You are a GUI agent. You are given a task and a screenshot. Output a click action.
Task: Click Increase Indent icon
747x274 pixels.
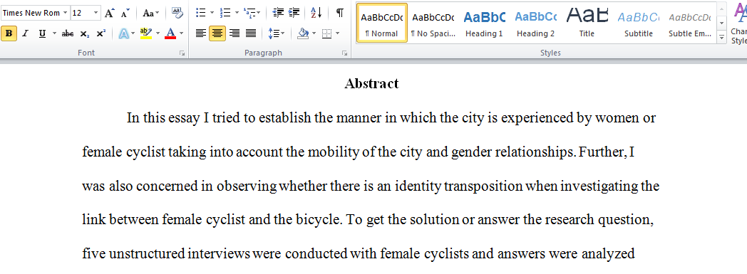(x=294, y=14)
